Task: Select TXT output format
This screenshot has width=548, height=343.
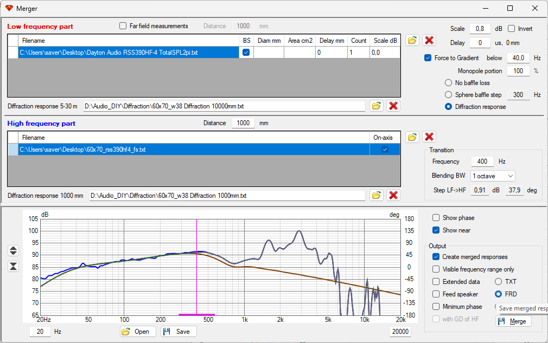Action: [x=499, y=282]
